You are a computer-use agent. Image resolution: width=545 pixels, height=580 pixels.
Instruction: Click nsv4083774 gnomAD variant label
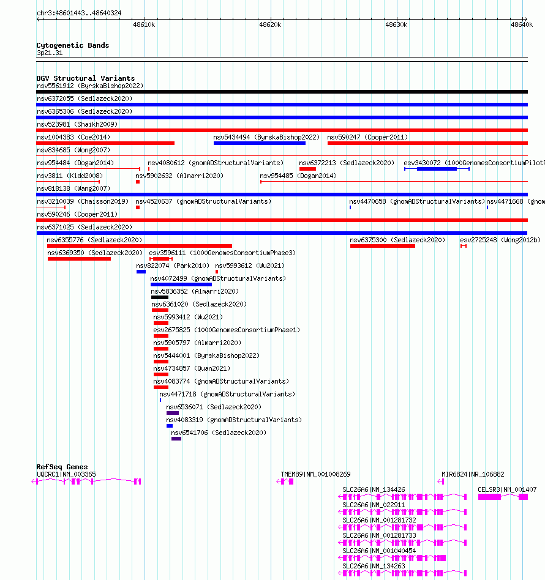point(221,381)
